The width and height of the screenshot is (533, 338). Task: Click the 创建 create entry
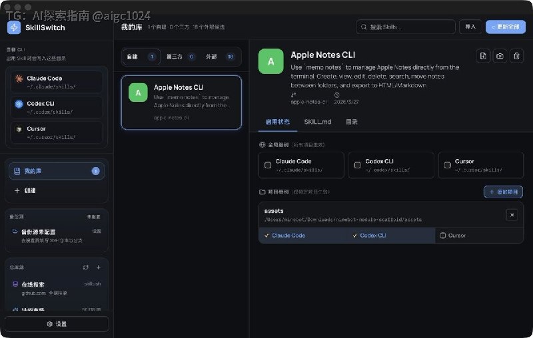coord(57,191)
